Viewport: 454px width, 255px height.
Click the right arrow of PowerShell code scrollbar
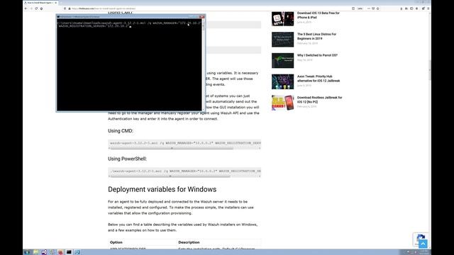click(x=260, y=176)
